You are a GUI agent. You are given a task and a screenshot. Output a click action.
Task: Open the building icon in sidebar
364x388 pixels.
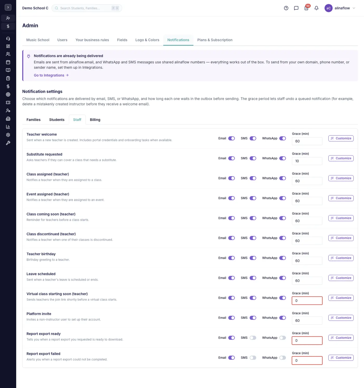(x=8, y=119)
